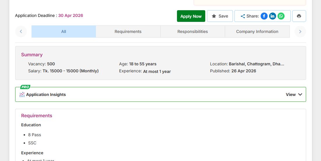Click the share arrow icon
The height and width of the screenshot is (161, 321).
coord(243,16)
